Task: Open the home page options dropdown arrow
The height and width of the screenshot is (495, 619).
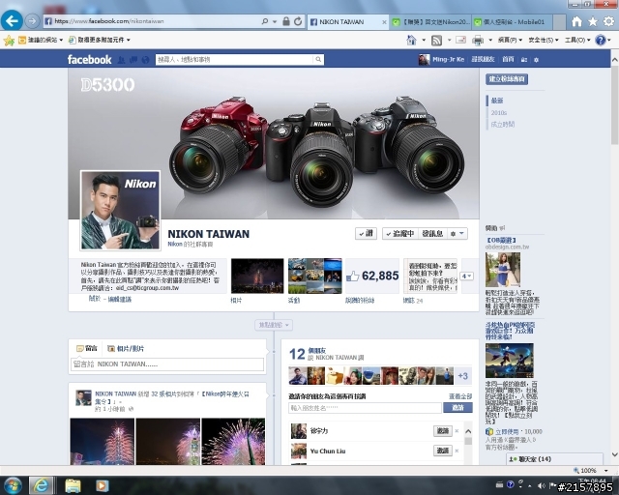Action: click(424, 40)
